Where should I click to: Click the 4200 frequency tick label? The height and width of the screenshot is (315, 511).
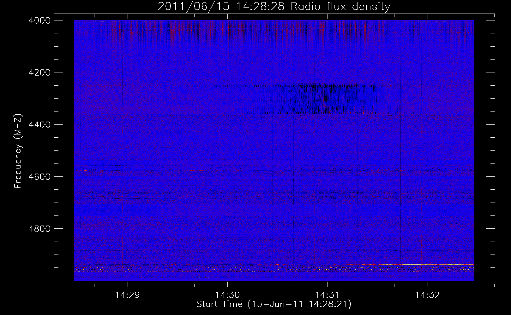(39, 72)
